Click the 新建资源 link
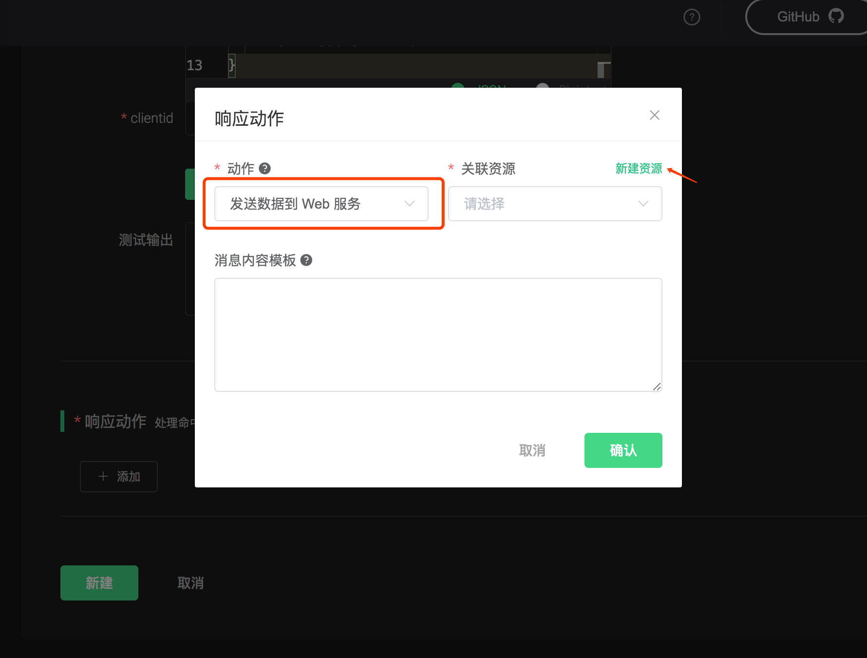 click(x=639, y=169)
